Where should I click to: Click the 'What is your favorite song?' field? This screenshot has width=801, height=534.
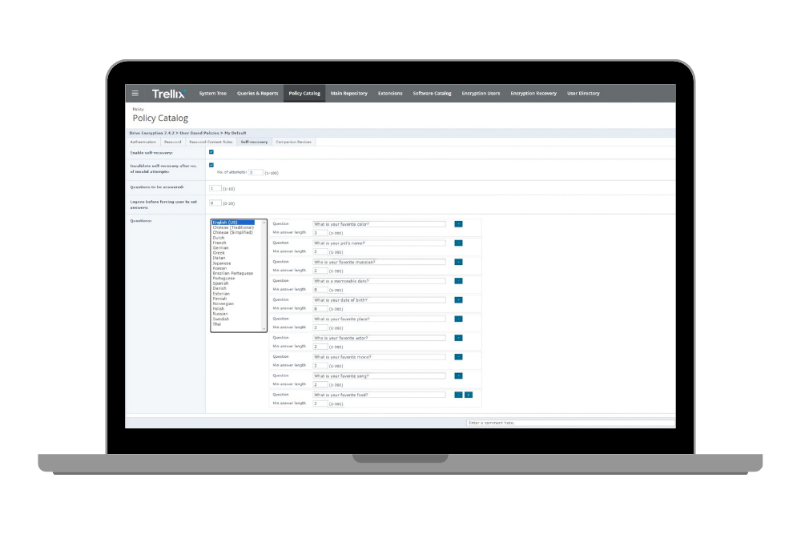coord(379,375)
